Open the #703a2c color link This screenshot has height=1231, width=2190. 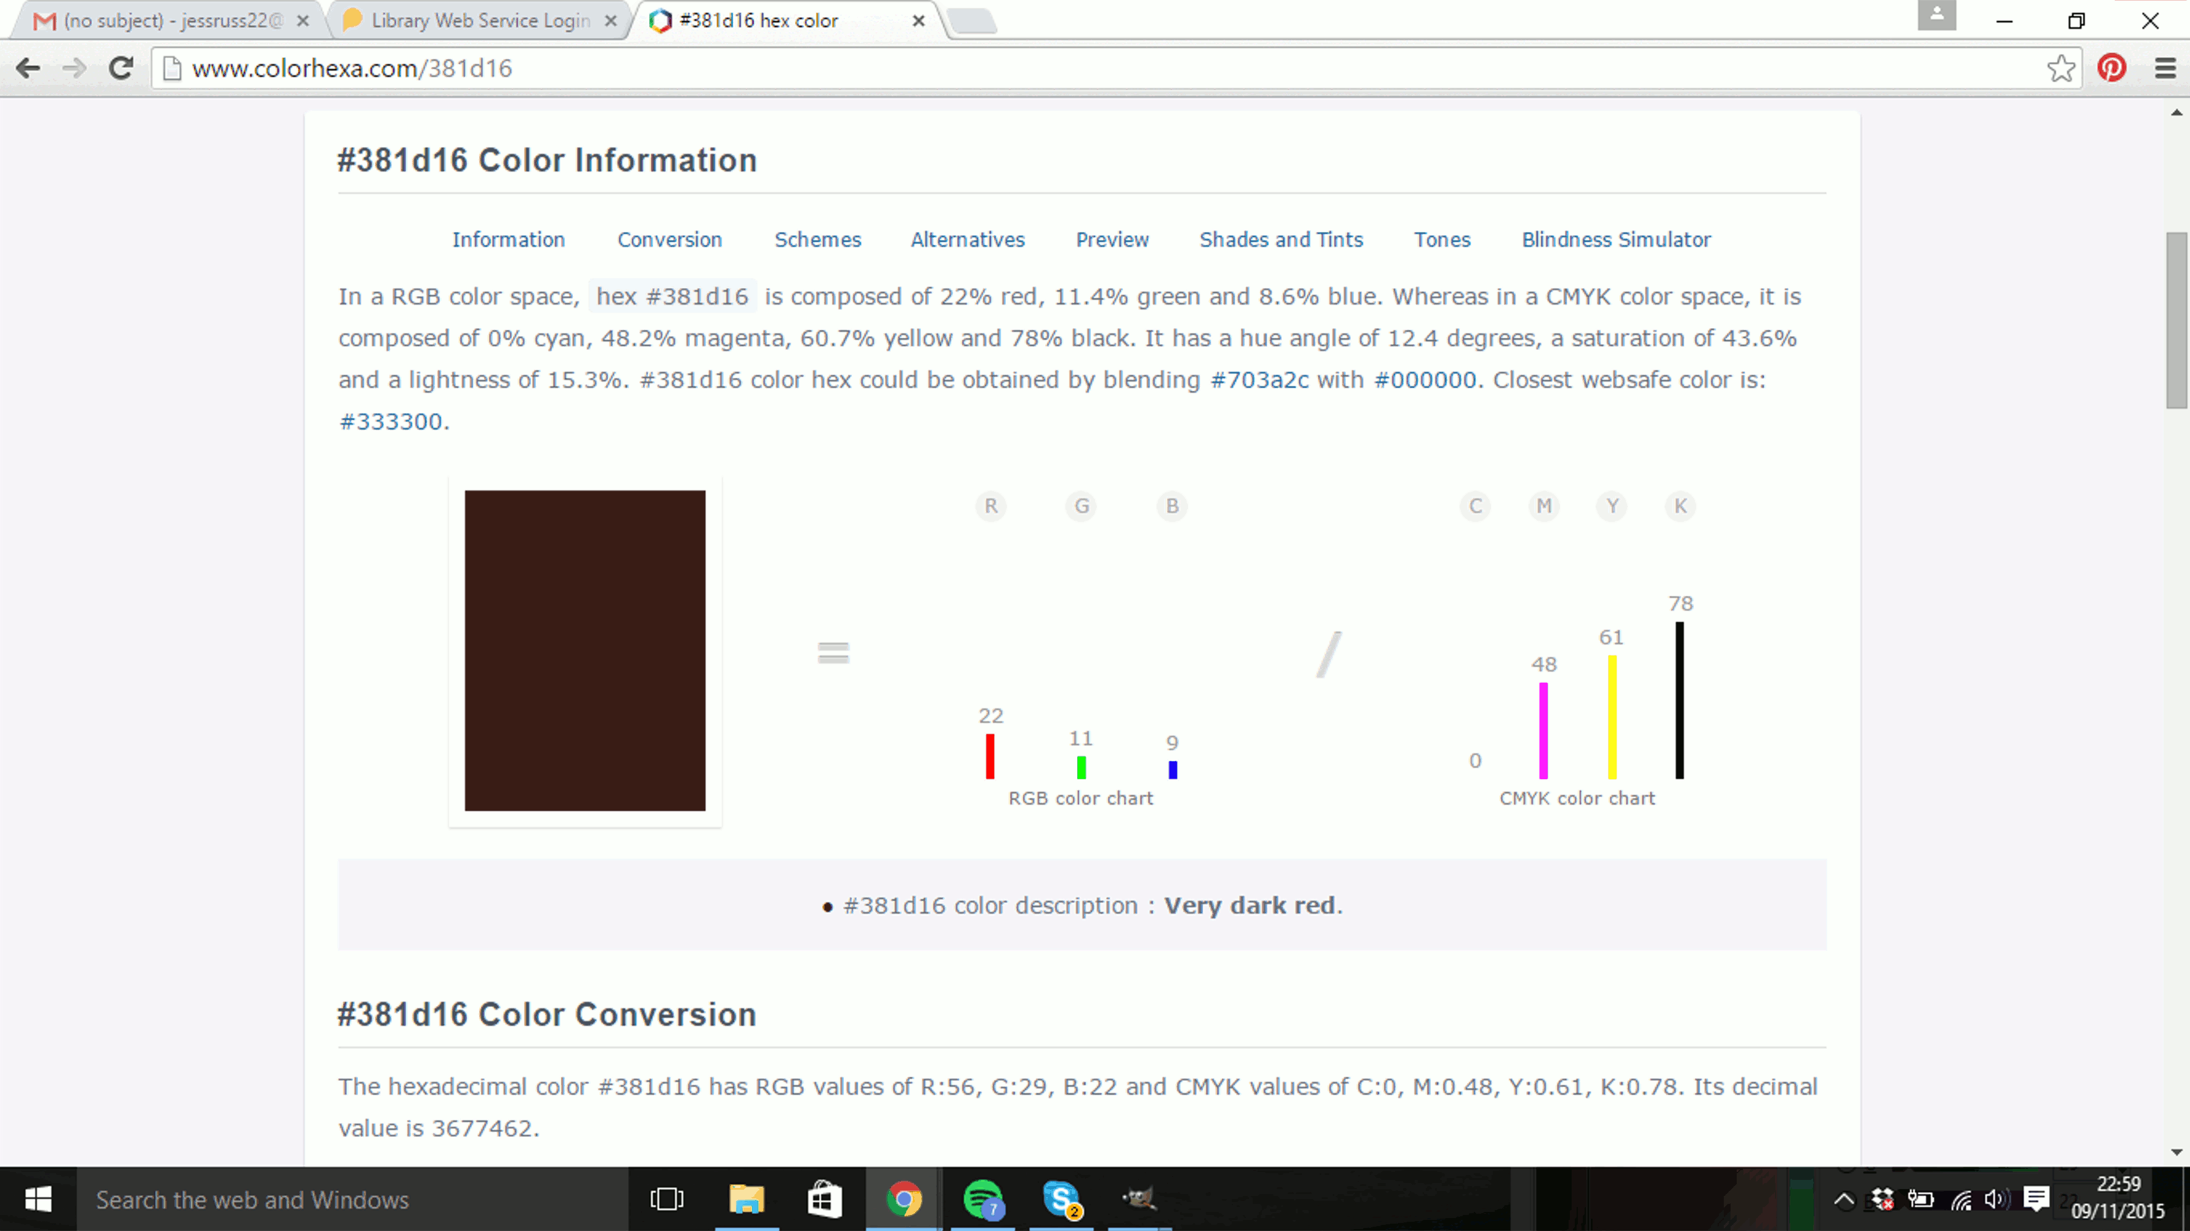tap(1259, 380)
